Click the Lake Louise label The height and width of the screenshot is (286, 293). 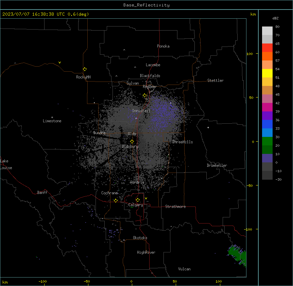click(x=6, y=164)
